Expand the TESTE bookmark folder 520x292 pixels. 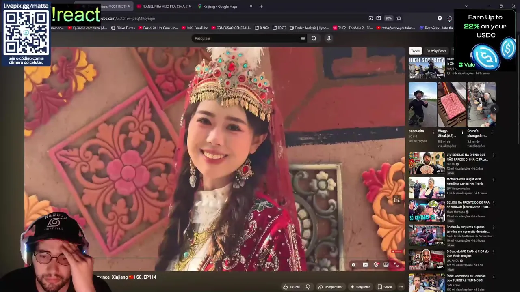coord(279,28)
